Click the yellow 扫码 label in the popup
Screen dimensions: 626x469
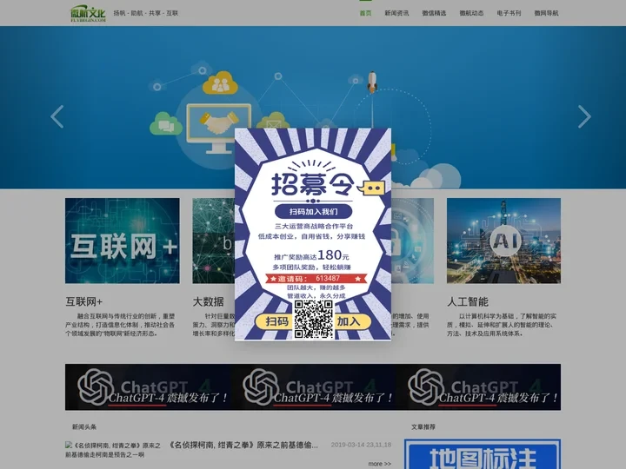[x=274, y=321]
